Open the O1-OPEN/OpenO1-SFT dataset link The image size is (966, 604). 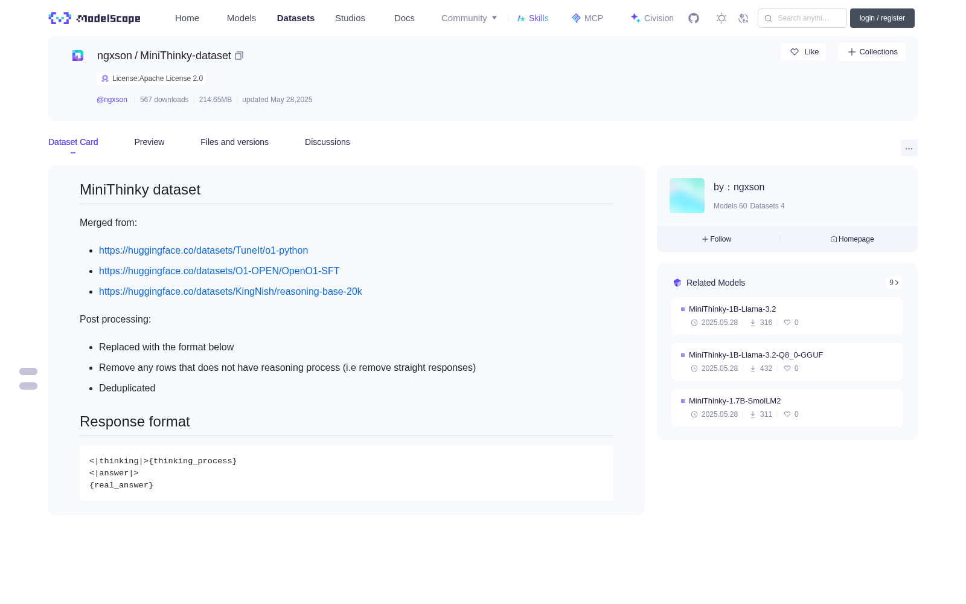coord(219,271)
